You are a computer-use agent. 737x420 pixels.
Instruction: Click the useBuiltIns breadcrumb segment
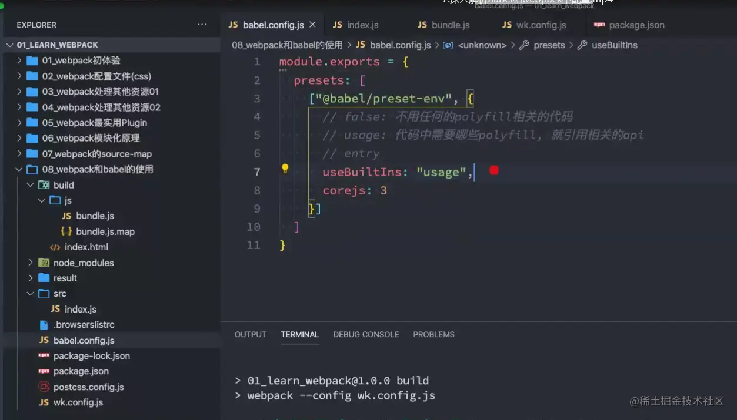(615, 45)
